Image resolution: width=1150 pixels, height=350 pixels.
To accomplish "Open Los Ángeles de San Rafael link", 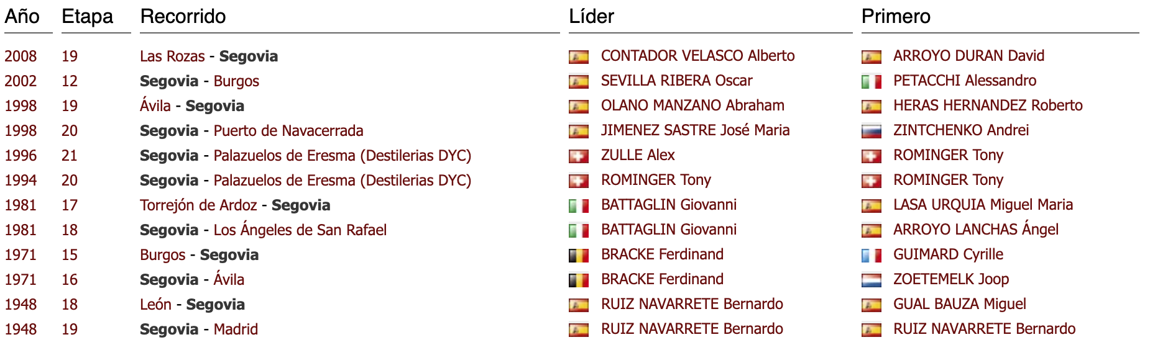I will click(300, 230).
